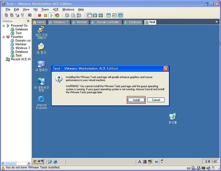The height and width of the screenshot is (171, 221).
Task: Click the Install button in dialog
Action: point(136,100)
